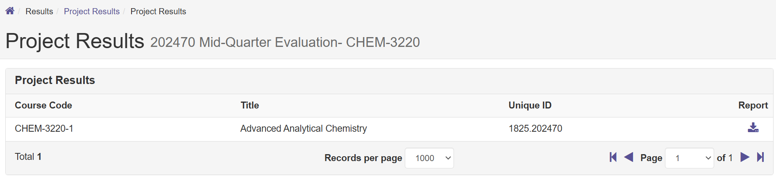Viewport: 776px width, 188px height.
Task: Open the Page number dropdown
Action: (x=689, y=158)
